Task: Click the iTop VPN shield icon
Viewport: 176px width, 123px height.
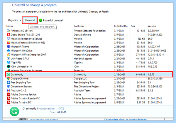Action: [x=9, y=62]
